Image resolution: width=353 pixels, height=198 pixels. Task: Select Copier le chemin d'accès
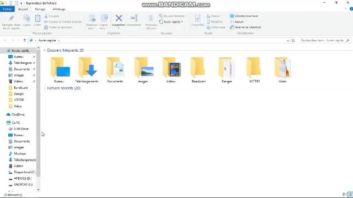(x=63, y=21)
